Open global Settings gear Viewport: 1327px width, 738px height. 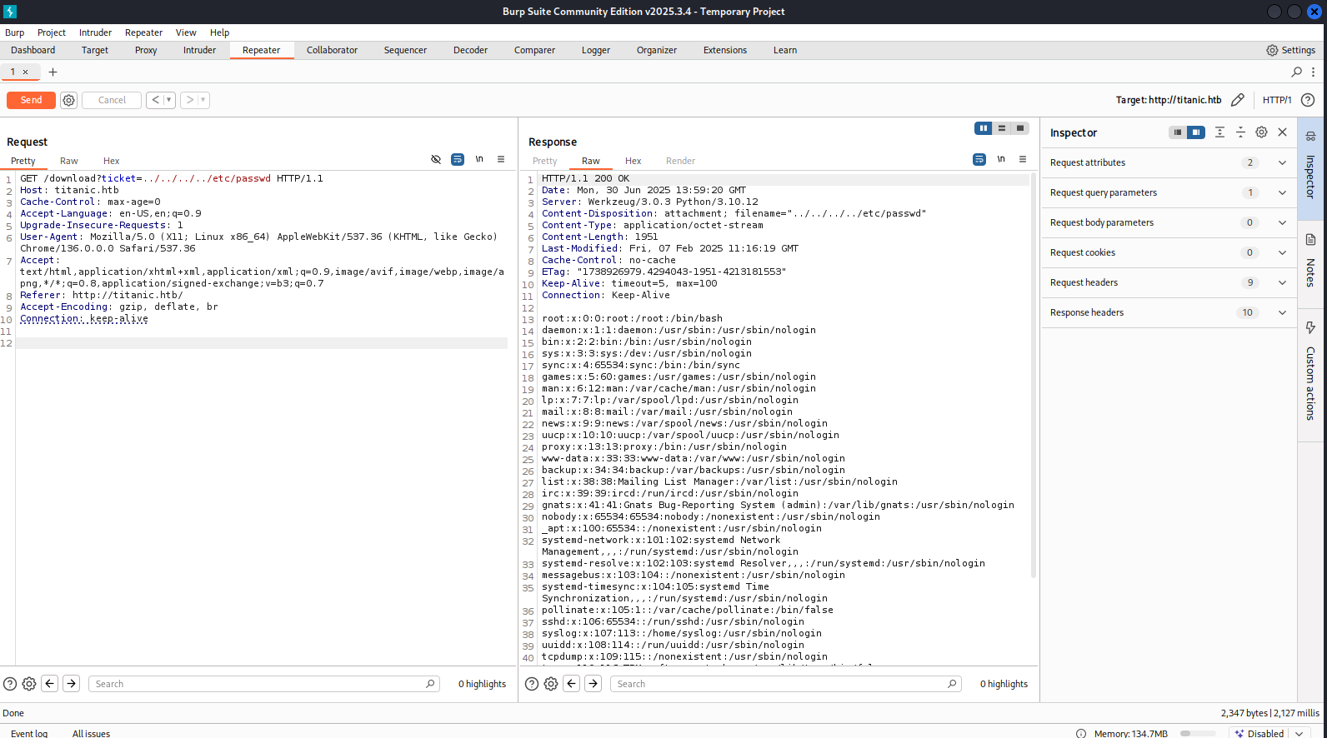[1272, 50]
